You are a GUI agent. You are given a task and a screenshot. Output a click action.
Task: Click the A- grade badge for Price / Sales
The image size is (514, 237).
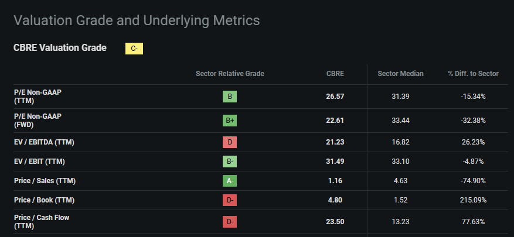point(230,181)
